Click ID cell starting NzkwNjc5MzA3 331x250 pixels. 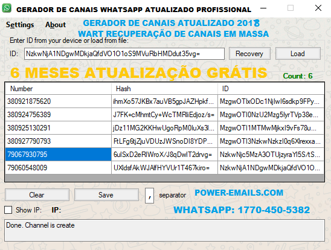coord(271,155)
